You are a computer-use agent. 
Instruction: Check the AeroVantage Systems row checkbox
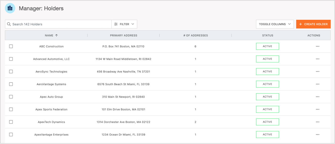pos(11,84)
